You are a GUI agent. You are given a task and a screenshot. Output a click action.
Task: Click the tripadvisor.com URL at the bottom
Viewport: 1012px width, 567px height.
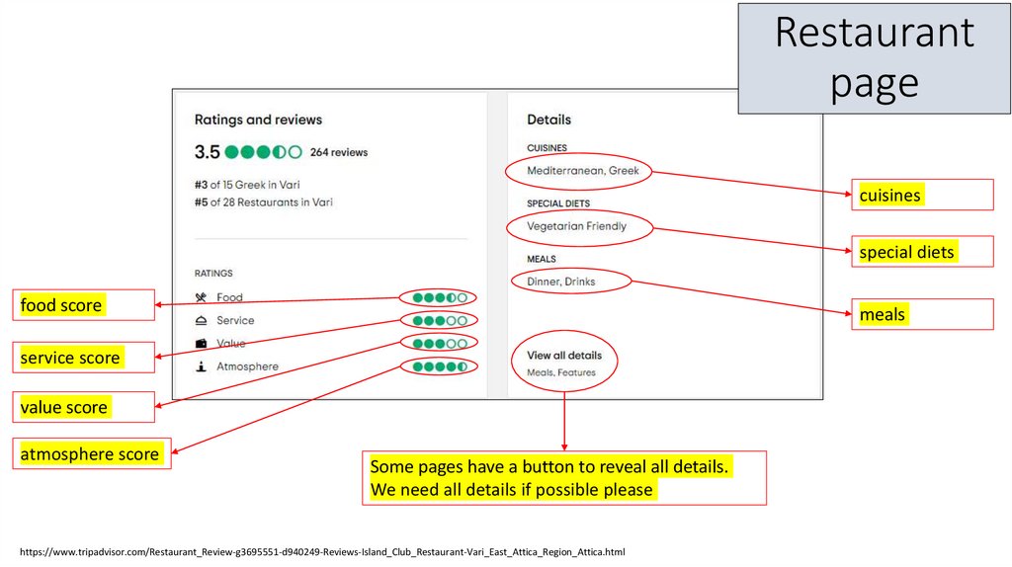coord(322,552)
